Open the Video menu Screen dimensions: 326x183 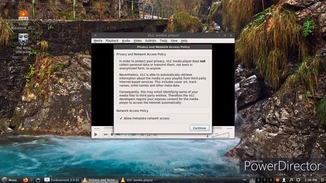tap(138, 41)
